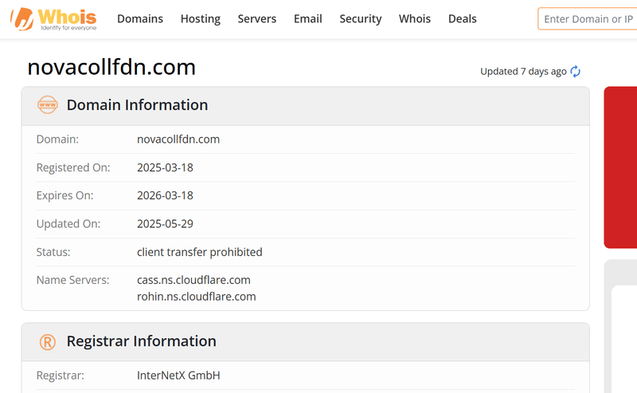
Task: Open the Domains menu
Action: pyautogui.click(x=140, y=18)
